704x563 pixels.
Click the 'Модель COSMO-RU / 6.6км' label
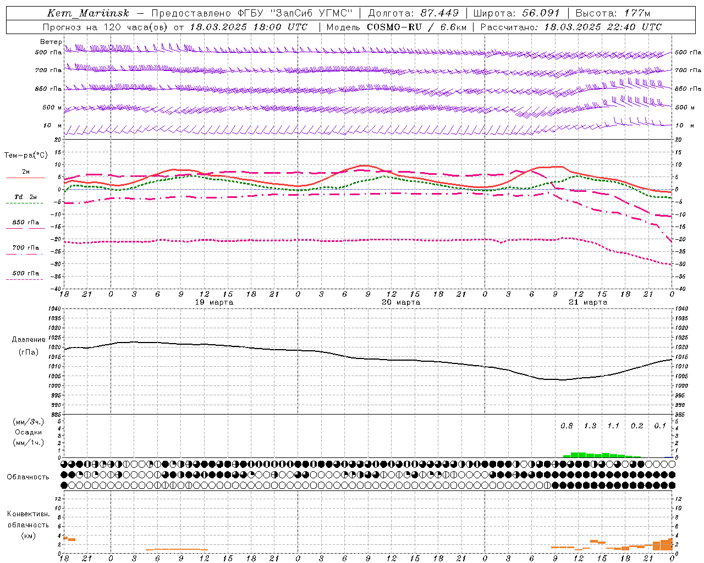[397, 27]
